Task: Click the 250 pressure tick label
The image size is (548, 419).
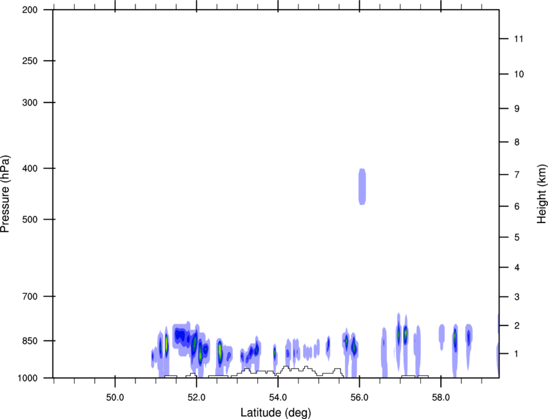Action: point(30,61)
